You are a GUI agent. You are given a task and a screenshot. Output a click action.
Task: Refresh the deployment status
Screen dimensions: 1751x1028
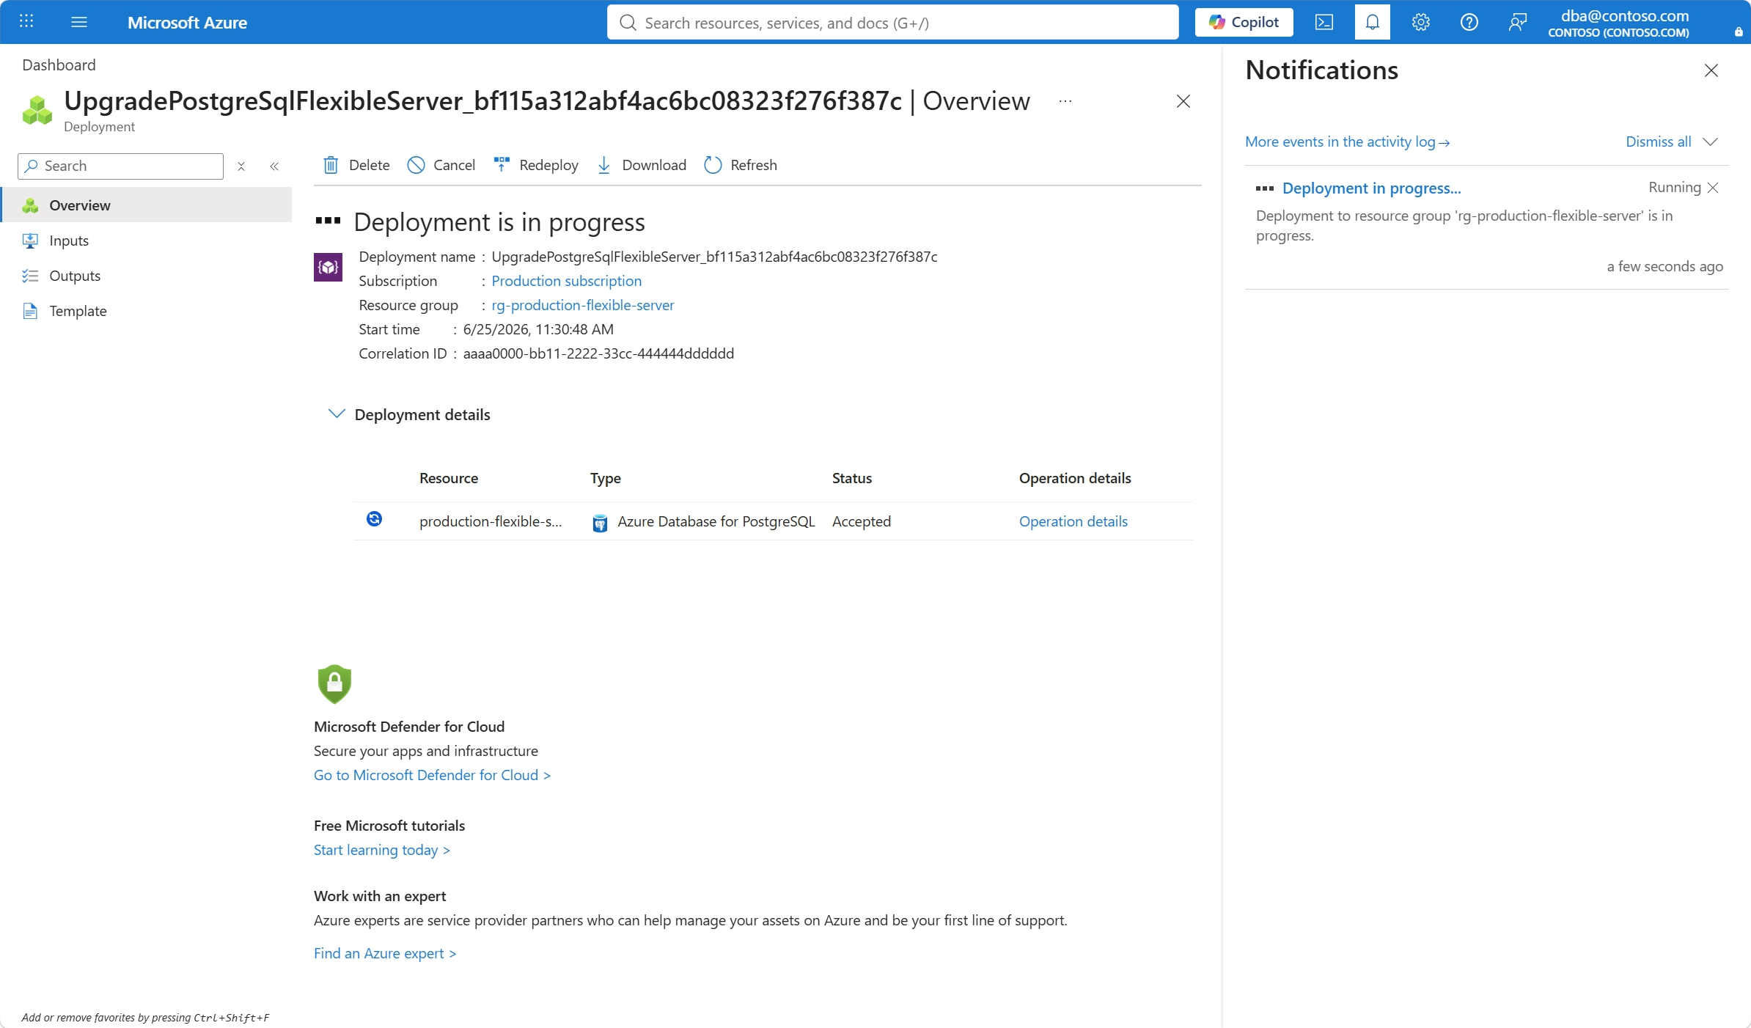pos(741,165)
